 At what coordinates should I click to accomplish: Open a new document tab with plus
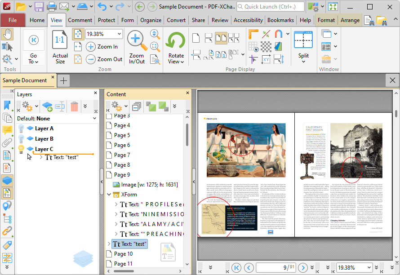[63, 81]
